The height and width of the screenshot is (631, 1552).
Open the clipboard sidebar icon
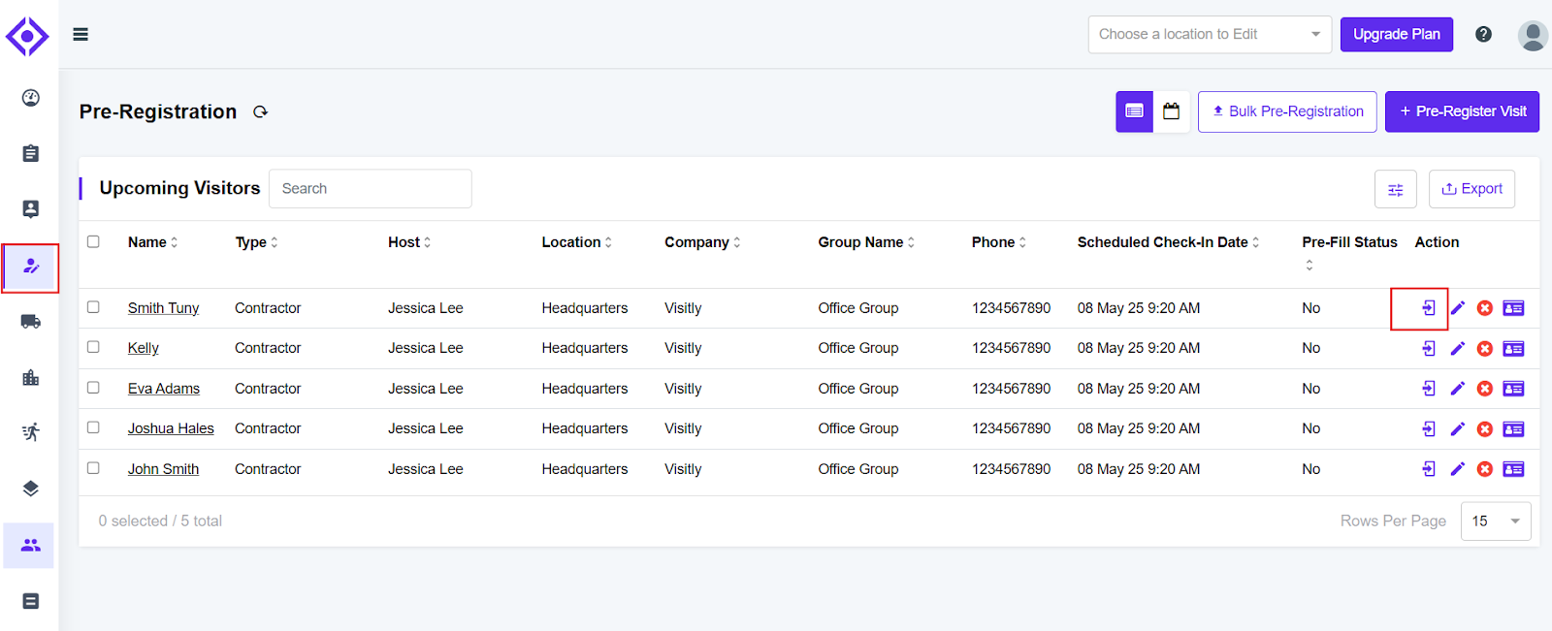click(31, 153)
